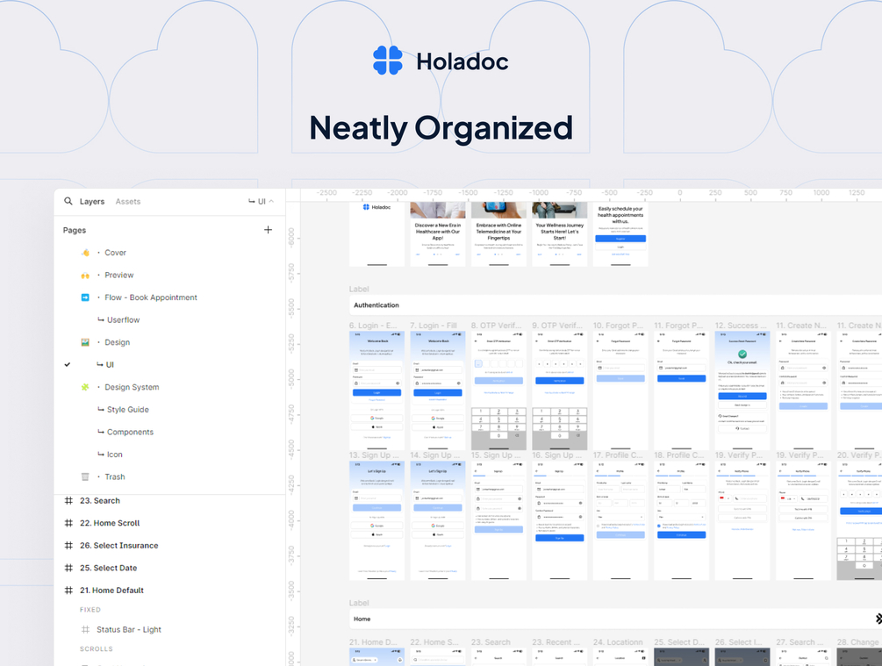Select the 26. Select Insurance layer

coord(118,546)
